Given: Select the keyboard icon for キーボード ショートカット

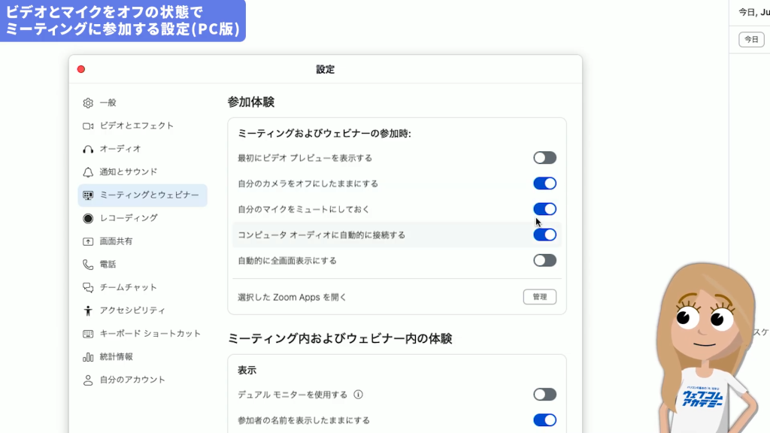Looking at the screenshot, I should [x=88, y=334].
